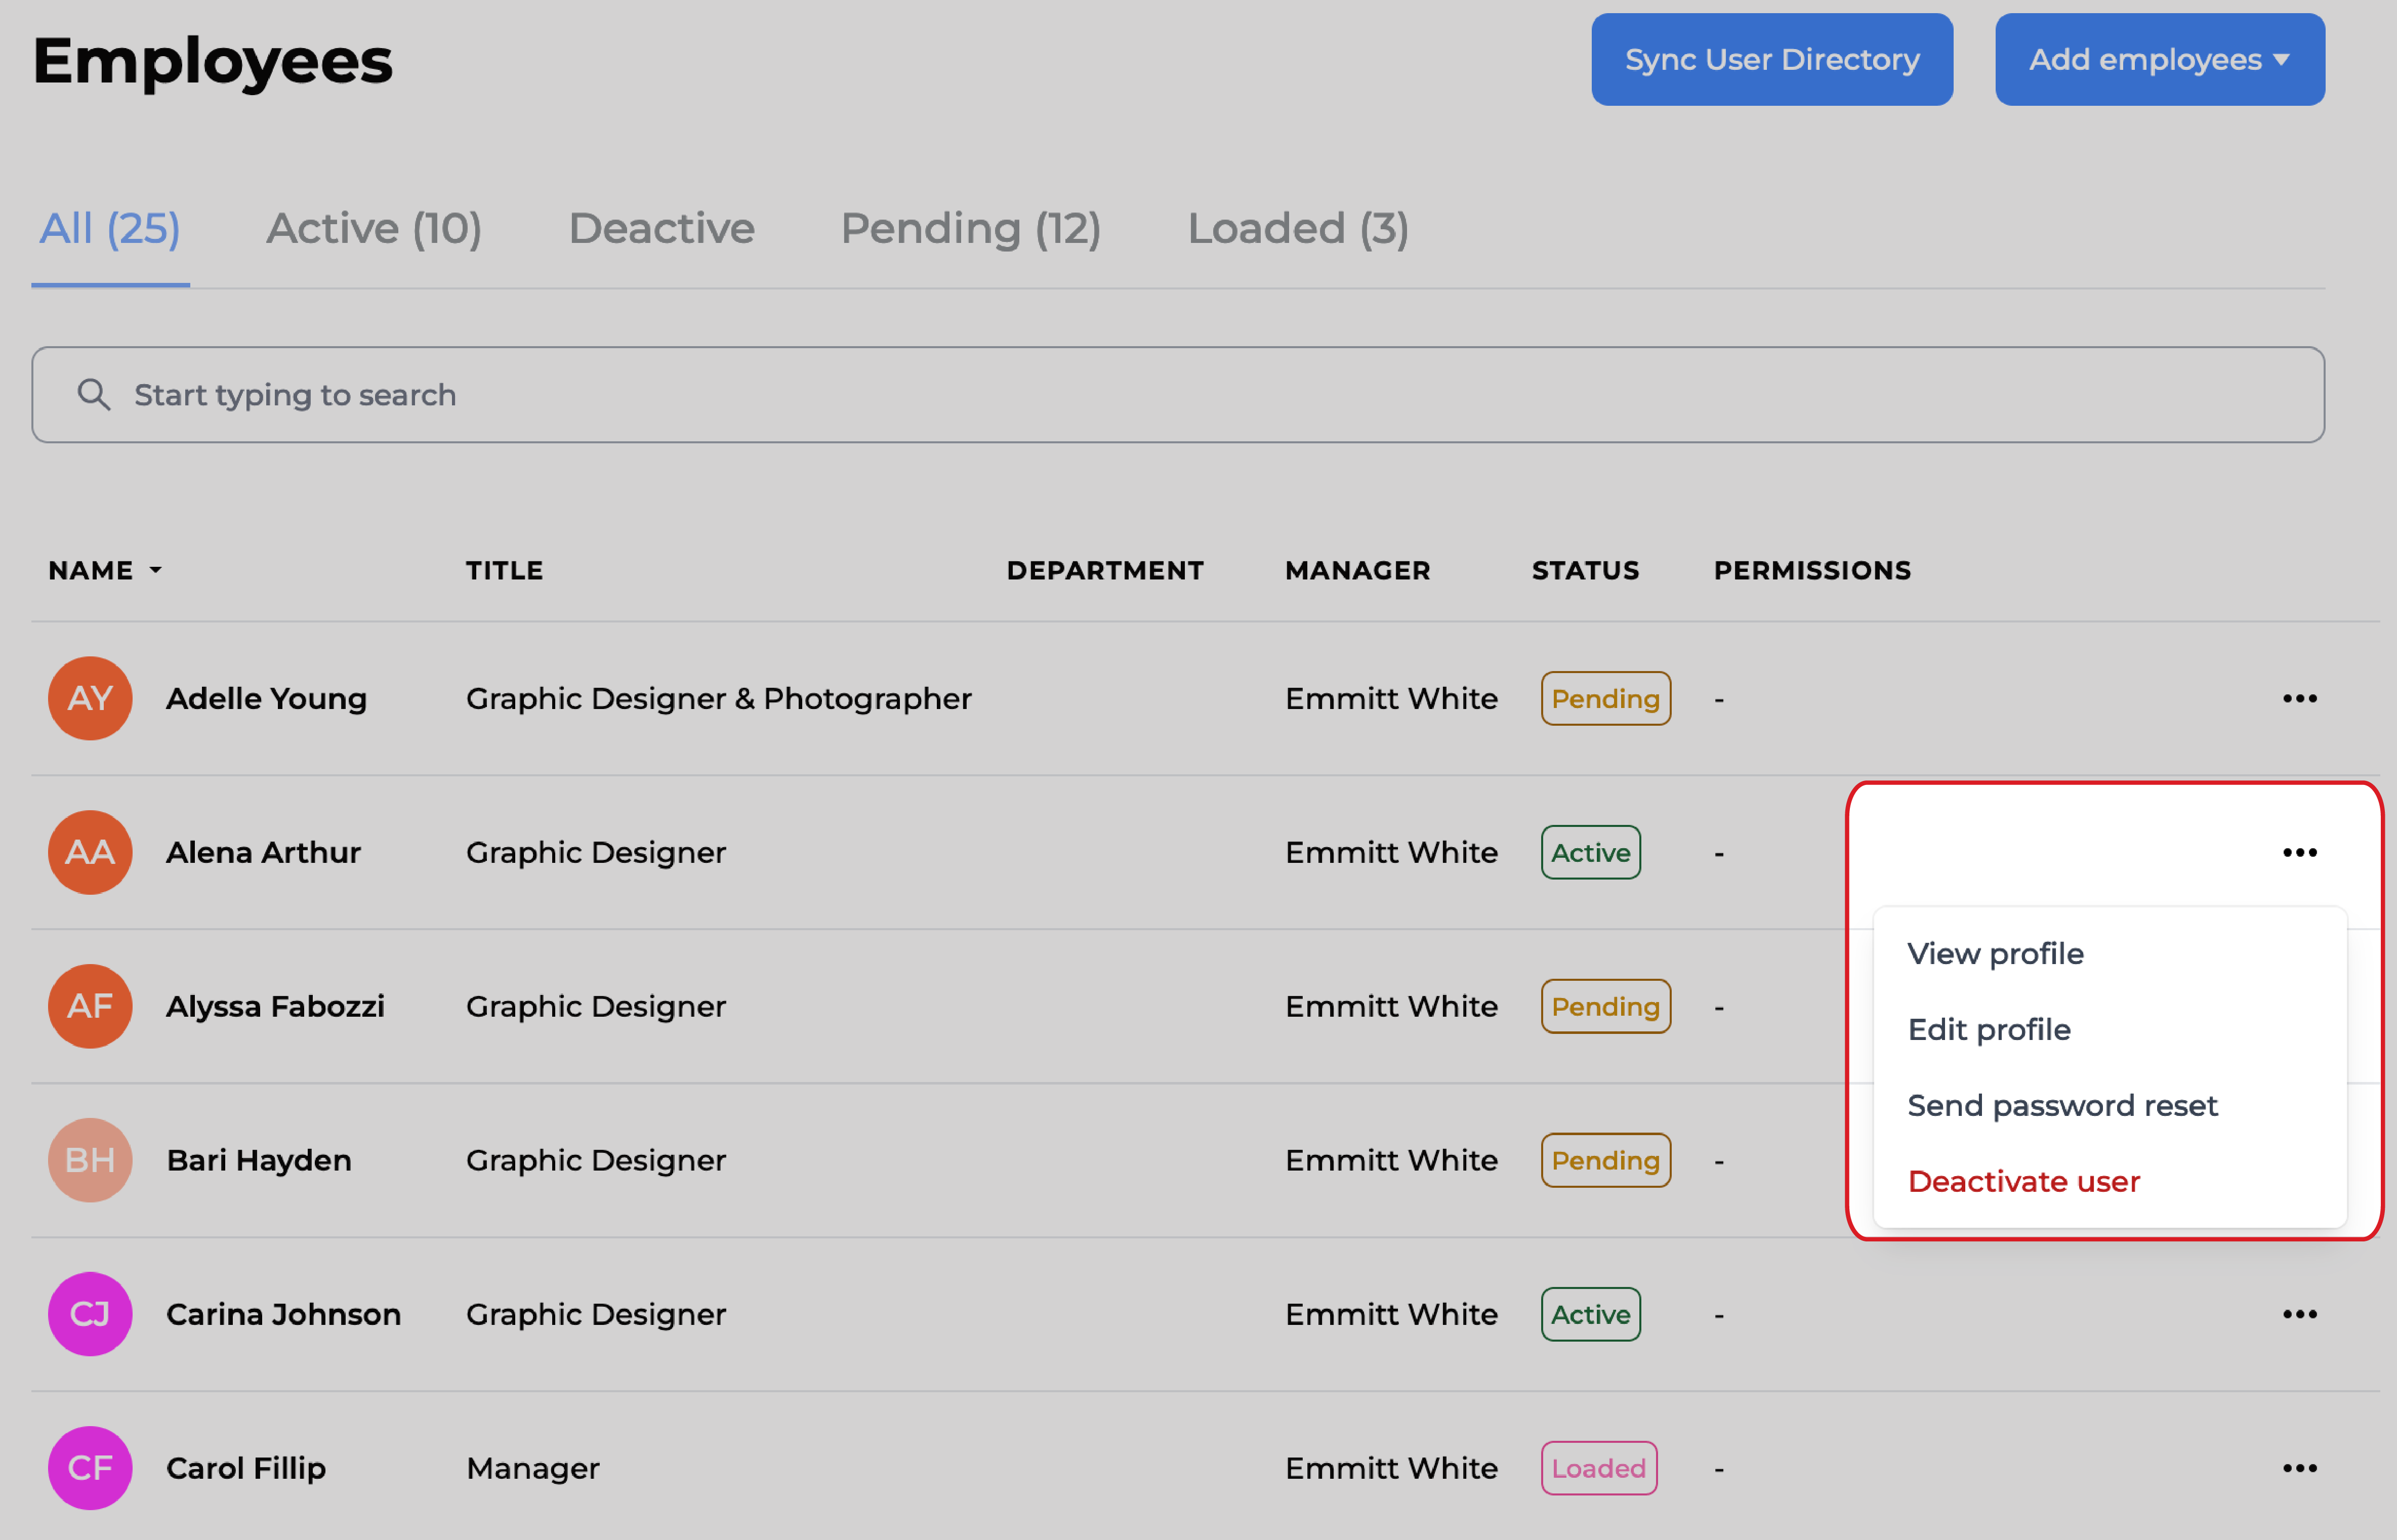This screenshot has height=1540, width=2397.
Task: Focus the Start typing to search field
Action: [1200, 395]
